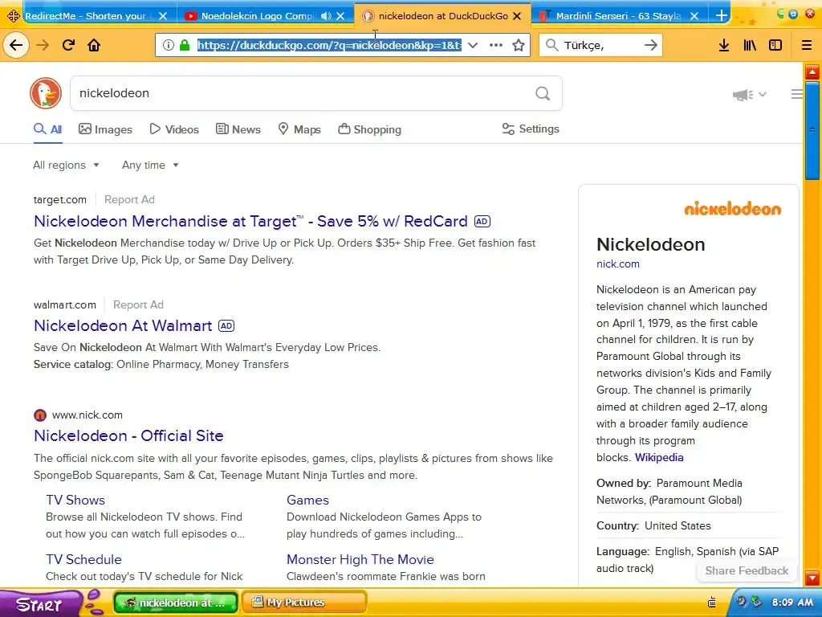822x617 pixels.
Task: Open page actions three-dots menu
Action: coord(496,45)
